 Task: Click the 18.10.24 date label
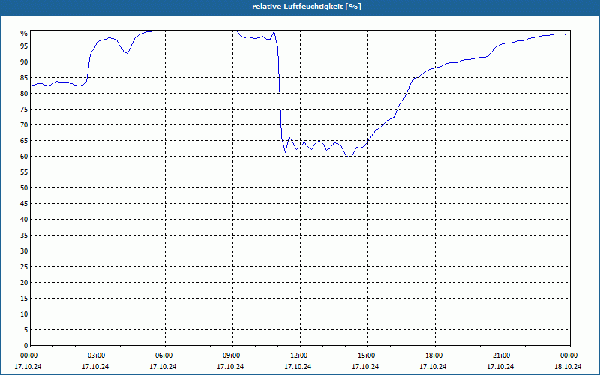[568, 366]
